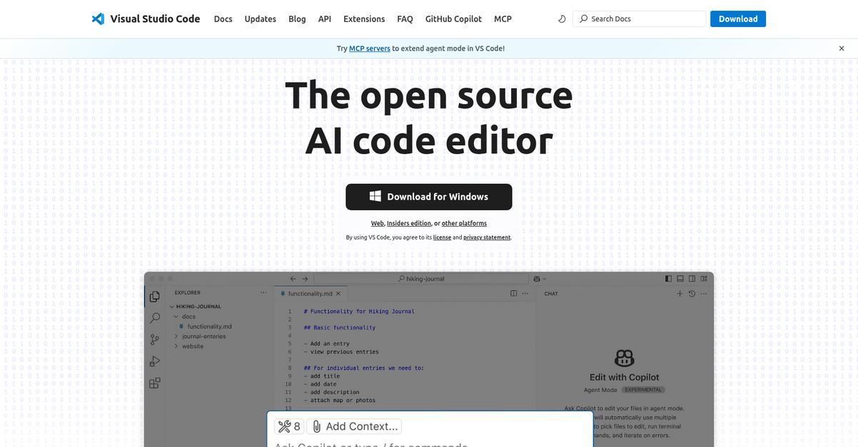The image size is (858, 447).
Task: Start a new chat with plus icon
Action: pos(680,294)
